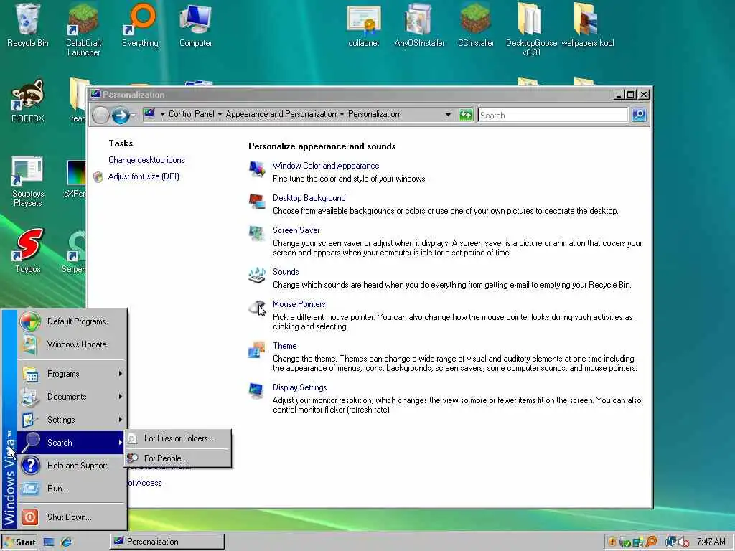Viewport: 735px width, 551px height.
Task: Open Adjust font size (DPI) link
Action: [x=144, y=176]
